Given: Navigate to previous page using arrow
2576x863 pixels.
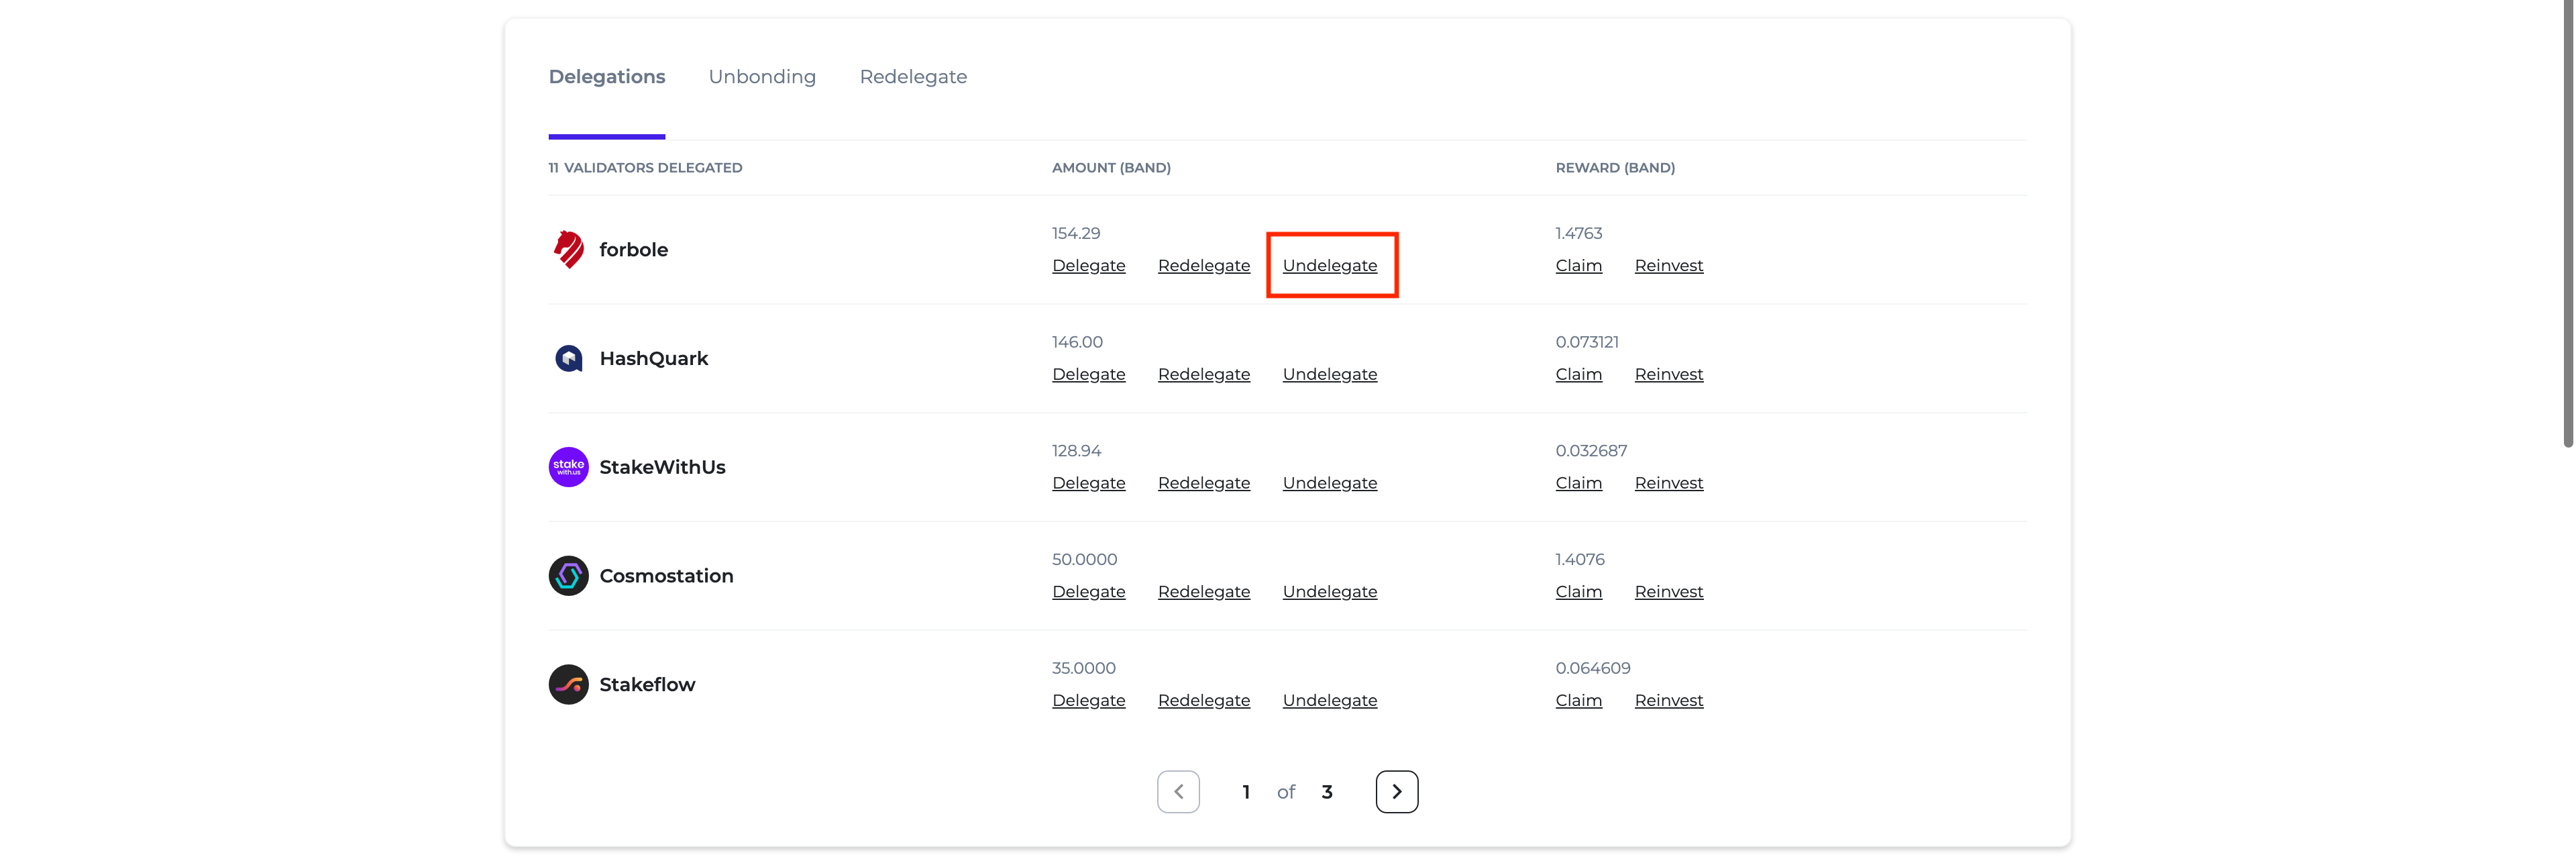Looking at the screenshot, I should [1179, 791].
